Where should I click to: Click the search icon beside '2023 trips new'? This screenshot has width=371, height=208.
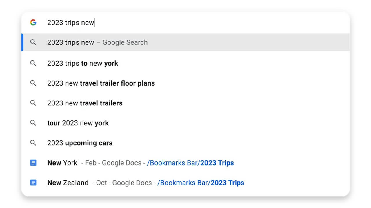33,42
